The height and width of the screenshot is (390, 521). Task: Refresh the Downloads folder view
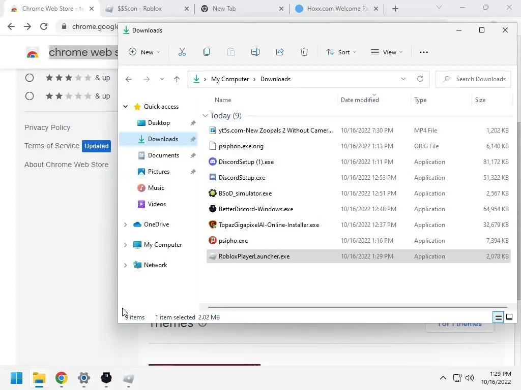(420, 79)
